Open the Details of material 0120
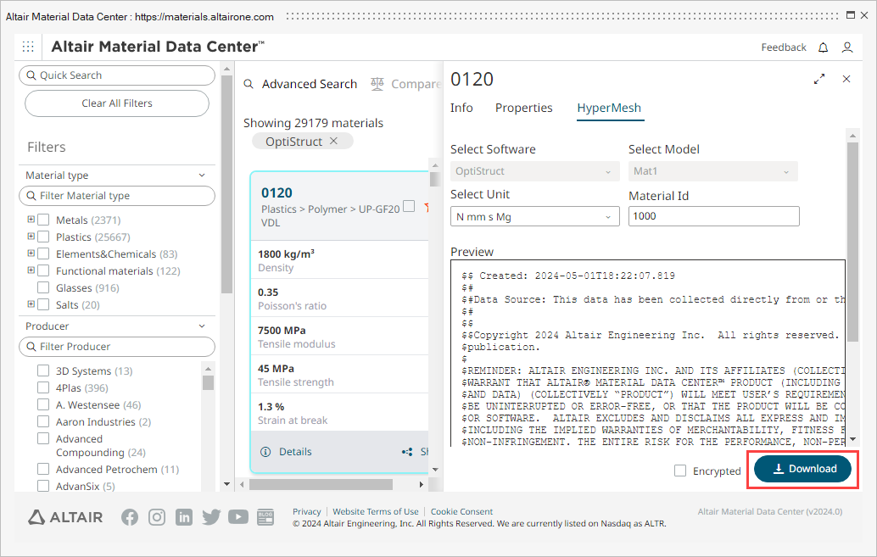The height and width of the screenshot is (557, 877). 295,452
